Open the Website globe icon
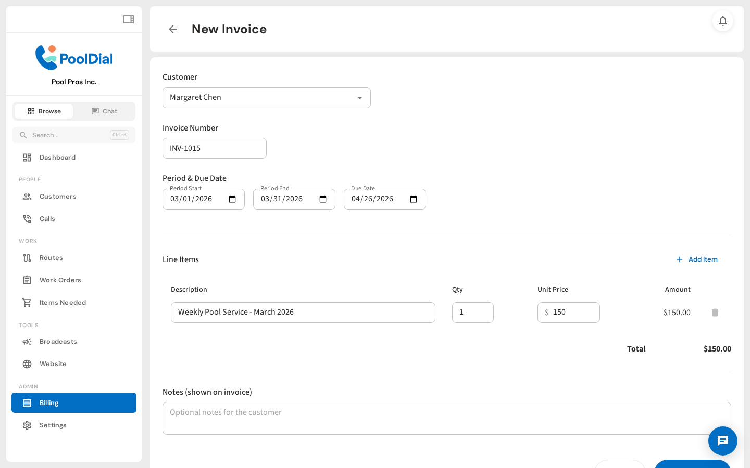This screenshot has height=468, width=750. 27,363
